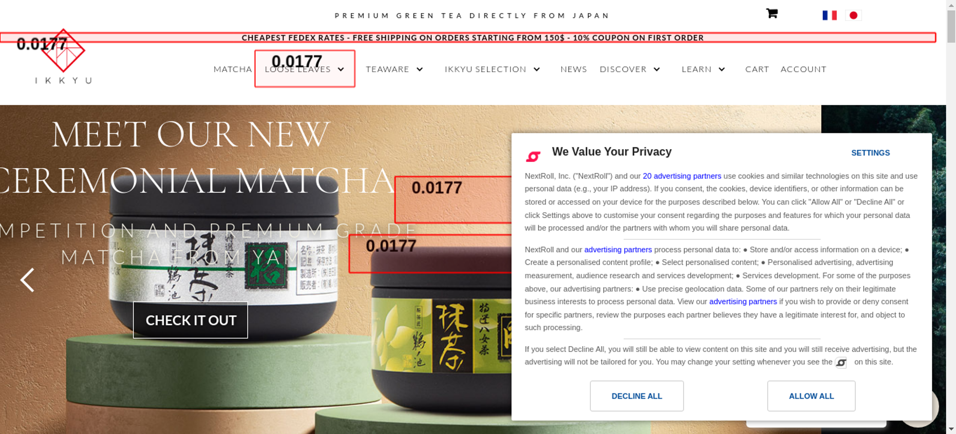Expand the Loose Leaves dropdown chevron
This screenshot has width=956, height=434.
pyautogui.click(x=341, y=69)
